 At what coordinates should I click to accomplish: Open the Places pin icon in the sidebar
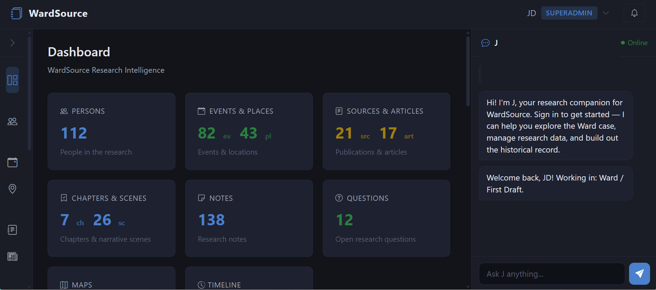pyautogui.click(x=13, y=189)
